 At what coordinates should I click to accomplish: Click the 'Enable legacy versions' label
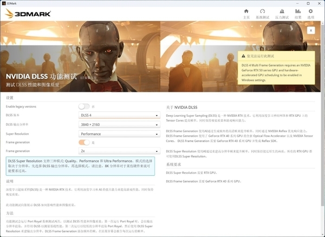[21, 107]
